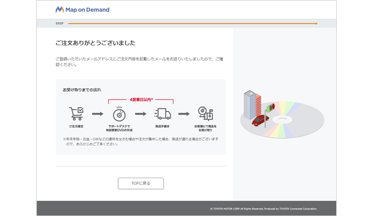Click the TOPに戻る button
The image size is (373, 216).
click(140, 183)
